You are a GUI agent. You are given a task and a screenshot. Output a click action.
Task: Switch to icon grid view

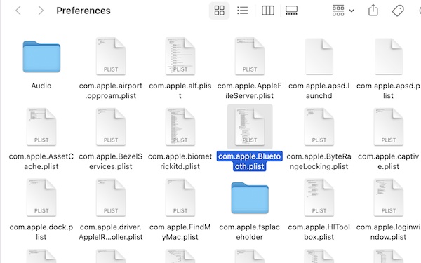click(x=219, y=11)
